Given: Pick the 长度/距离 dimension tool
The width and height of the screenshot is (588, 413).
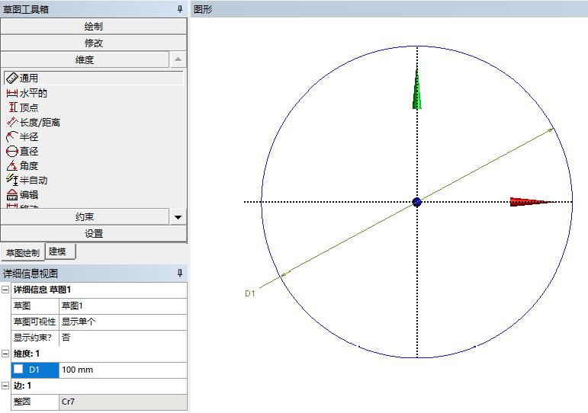Looking at the screenshot, I should coord(40,122).
